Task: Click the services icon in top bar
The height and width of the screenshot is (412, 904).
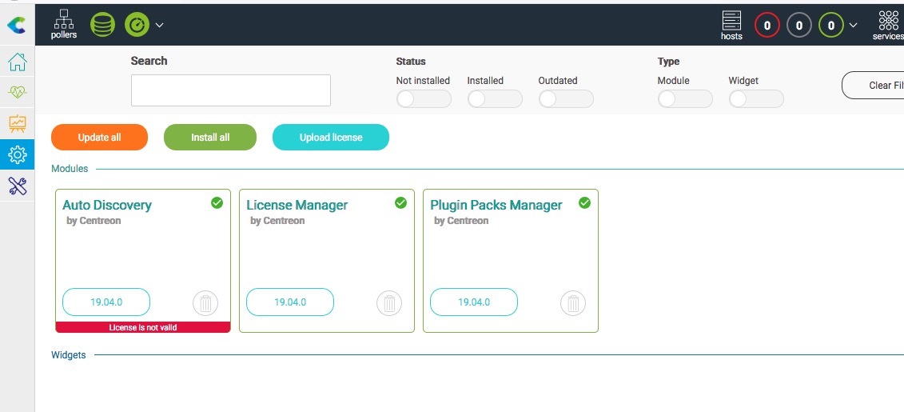Action: click(888, 25)
